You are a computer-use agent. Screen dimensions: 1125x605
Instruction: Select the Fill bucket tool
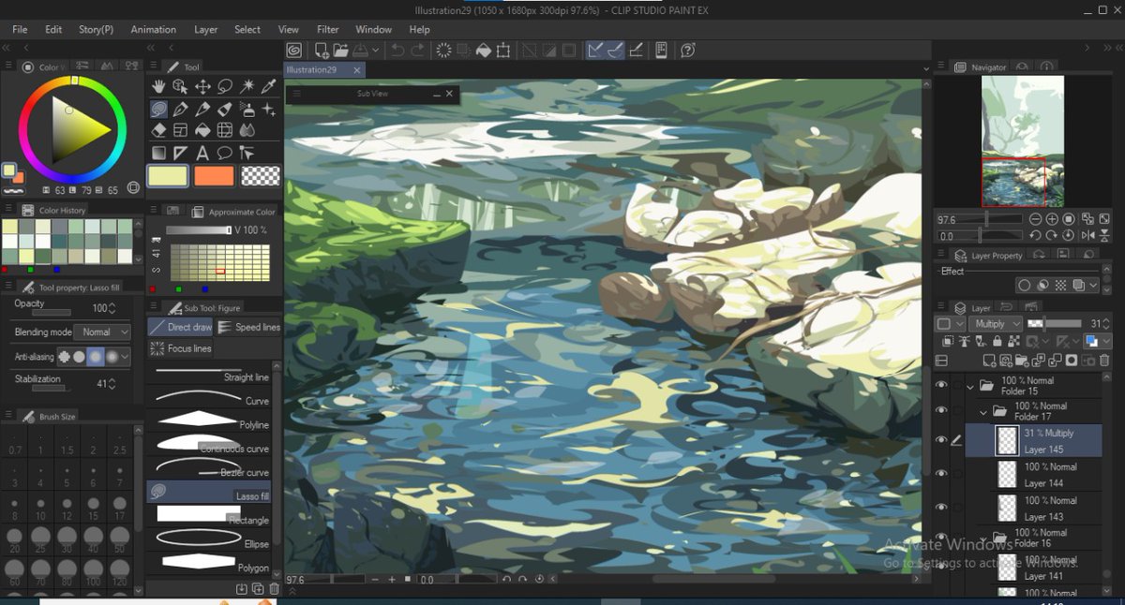pos(202,131)
